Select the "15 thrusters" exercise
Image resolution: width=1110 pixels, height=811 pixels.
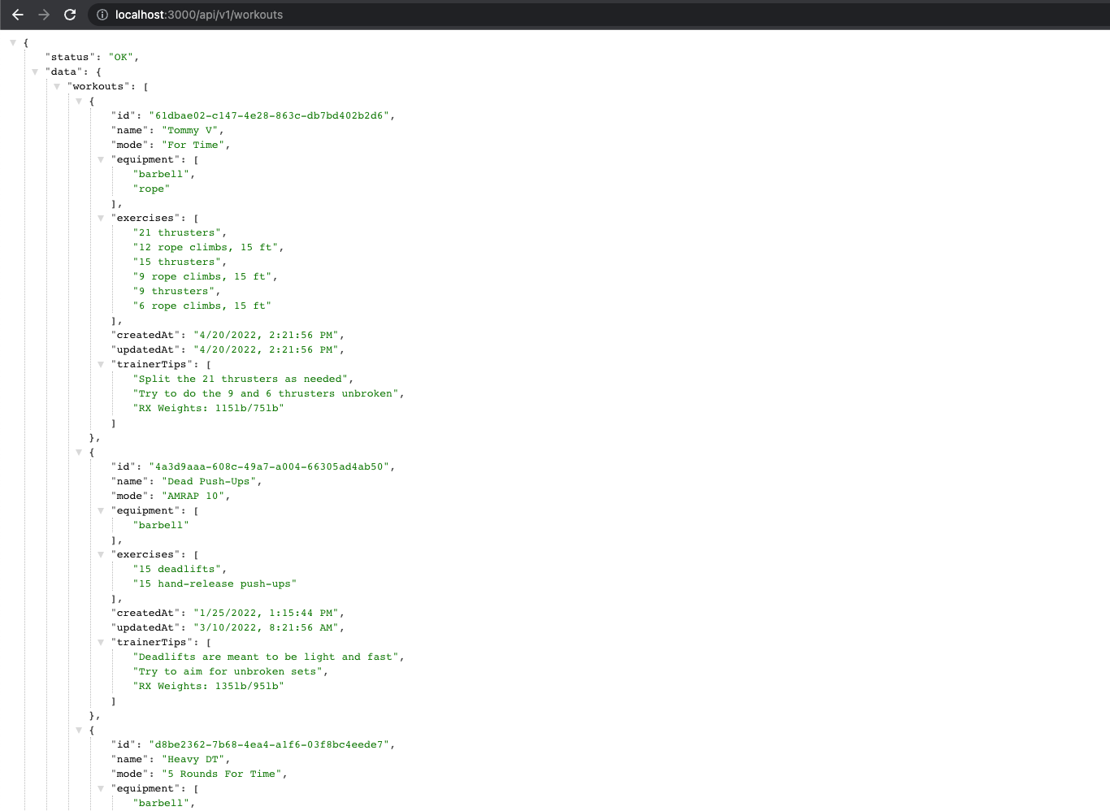point(177,262)
